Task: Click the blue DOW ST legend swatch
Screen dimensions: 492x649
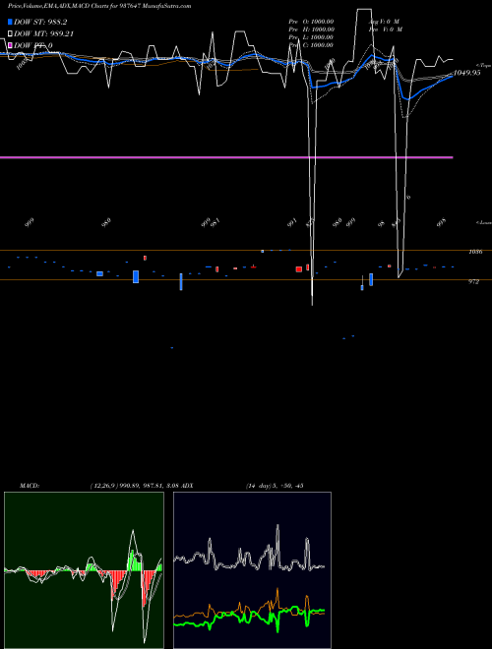Action: [10, 22]
